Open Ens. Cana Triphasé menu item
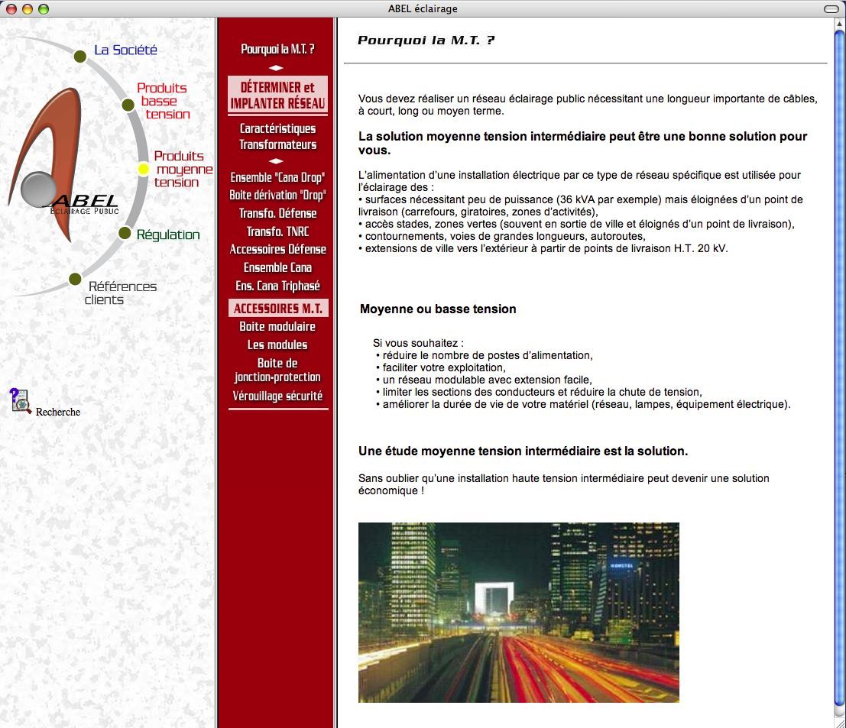Screen dimensions: 846x728 pos(277,286)
